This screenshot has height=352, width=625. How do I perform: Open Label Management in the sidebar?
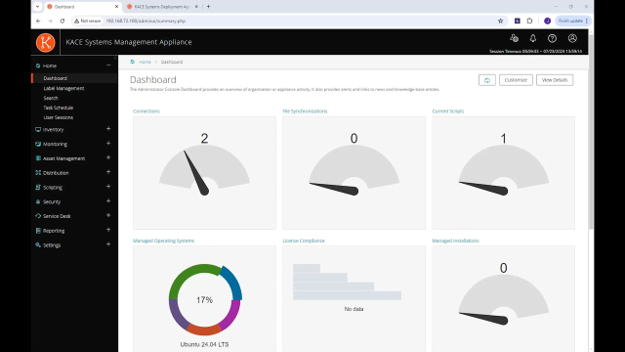pos(63,89)
